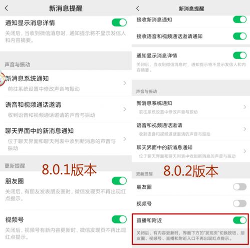The height and width of the screenshot is (248, 250).
Task: Open 聊天界面中的新消息通知 chevron in 8.0.2 screen
Action: (244, 151)
